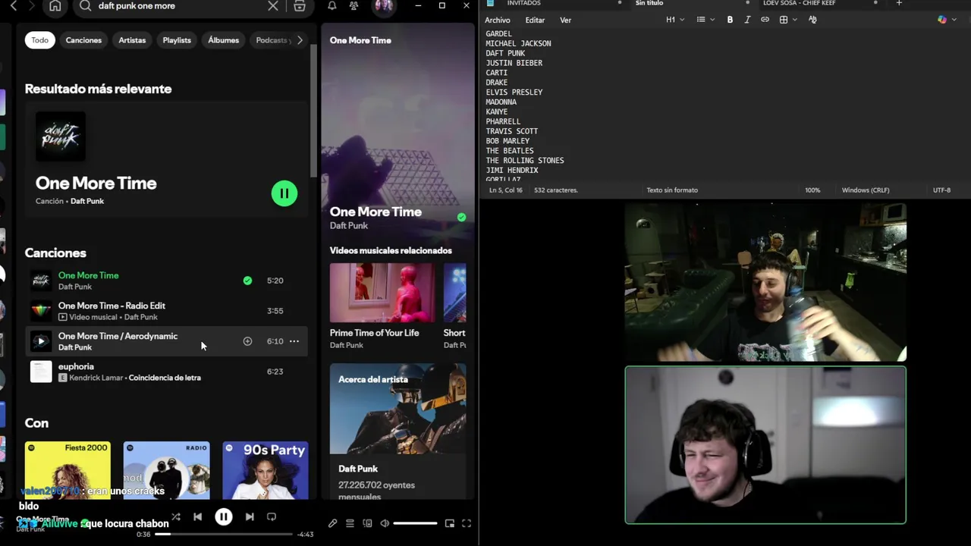Open Ver menu in Notepad

click(x=565, y=20)
